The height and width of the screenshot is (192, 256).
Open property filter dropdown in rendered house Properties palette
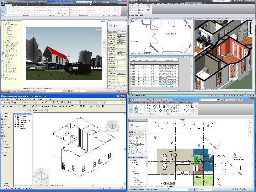point(112,31)
